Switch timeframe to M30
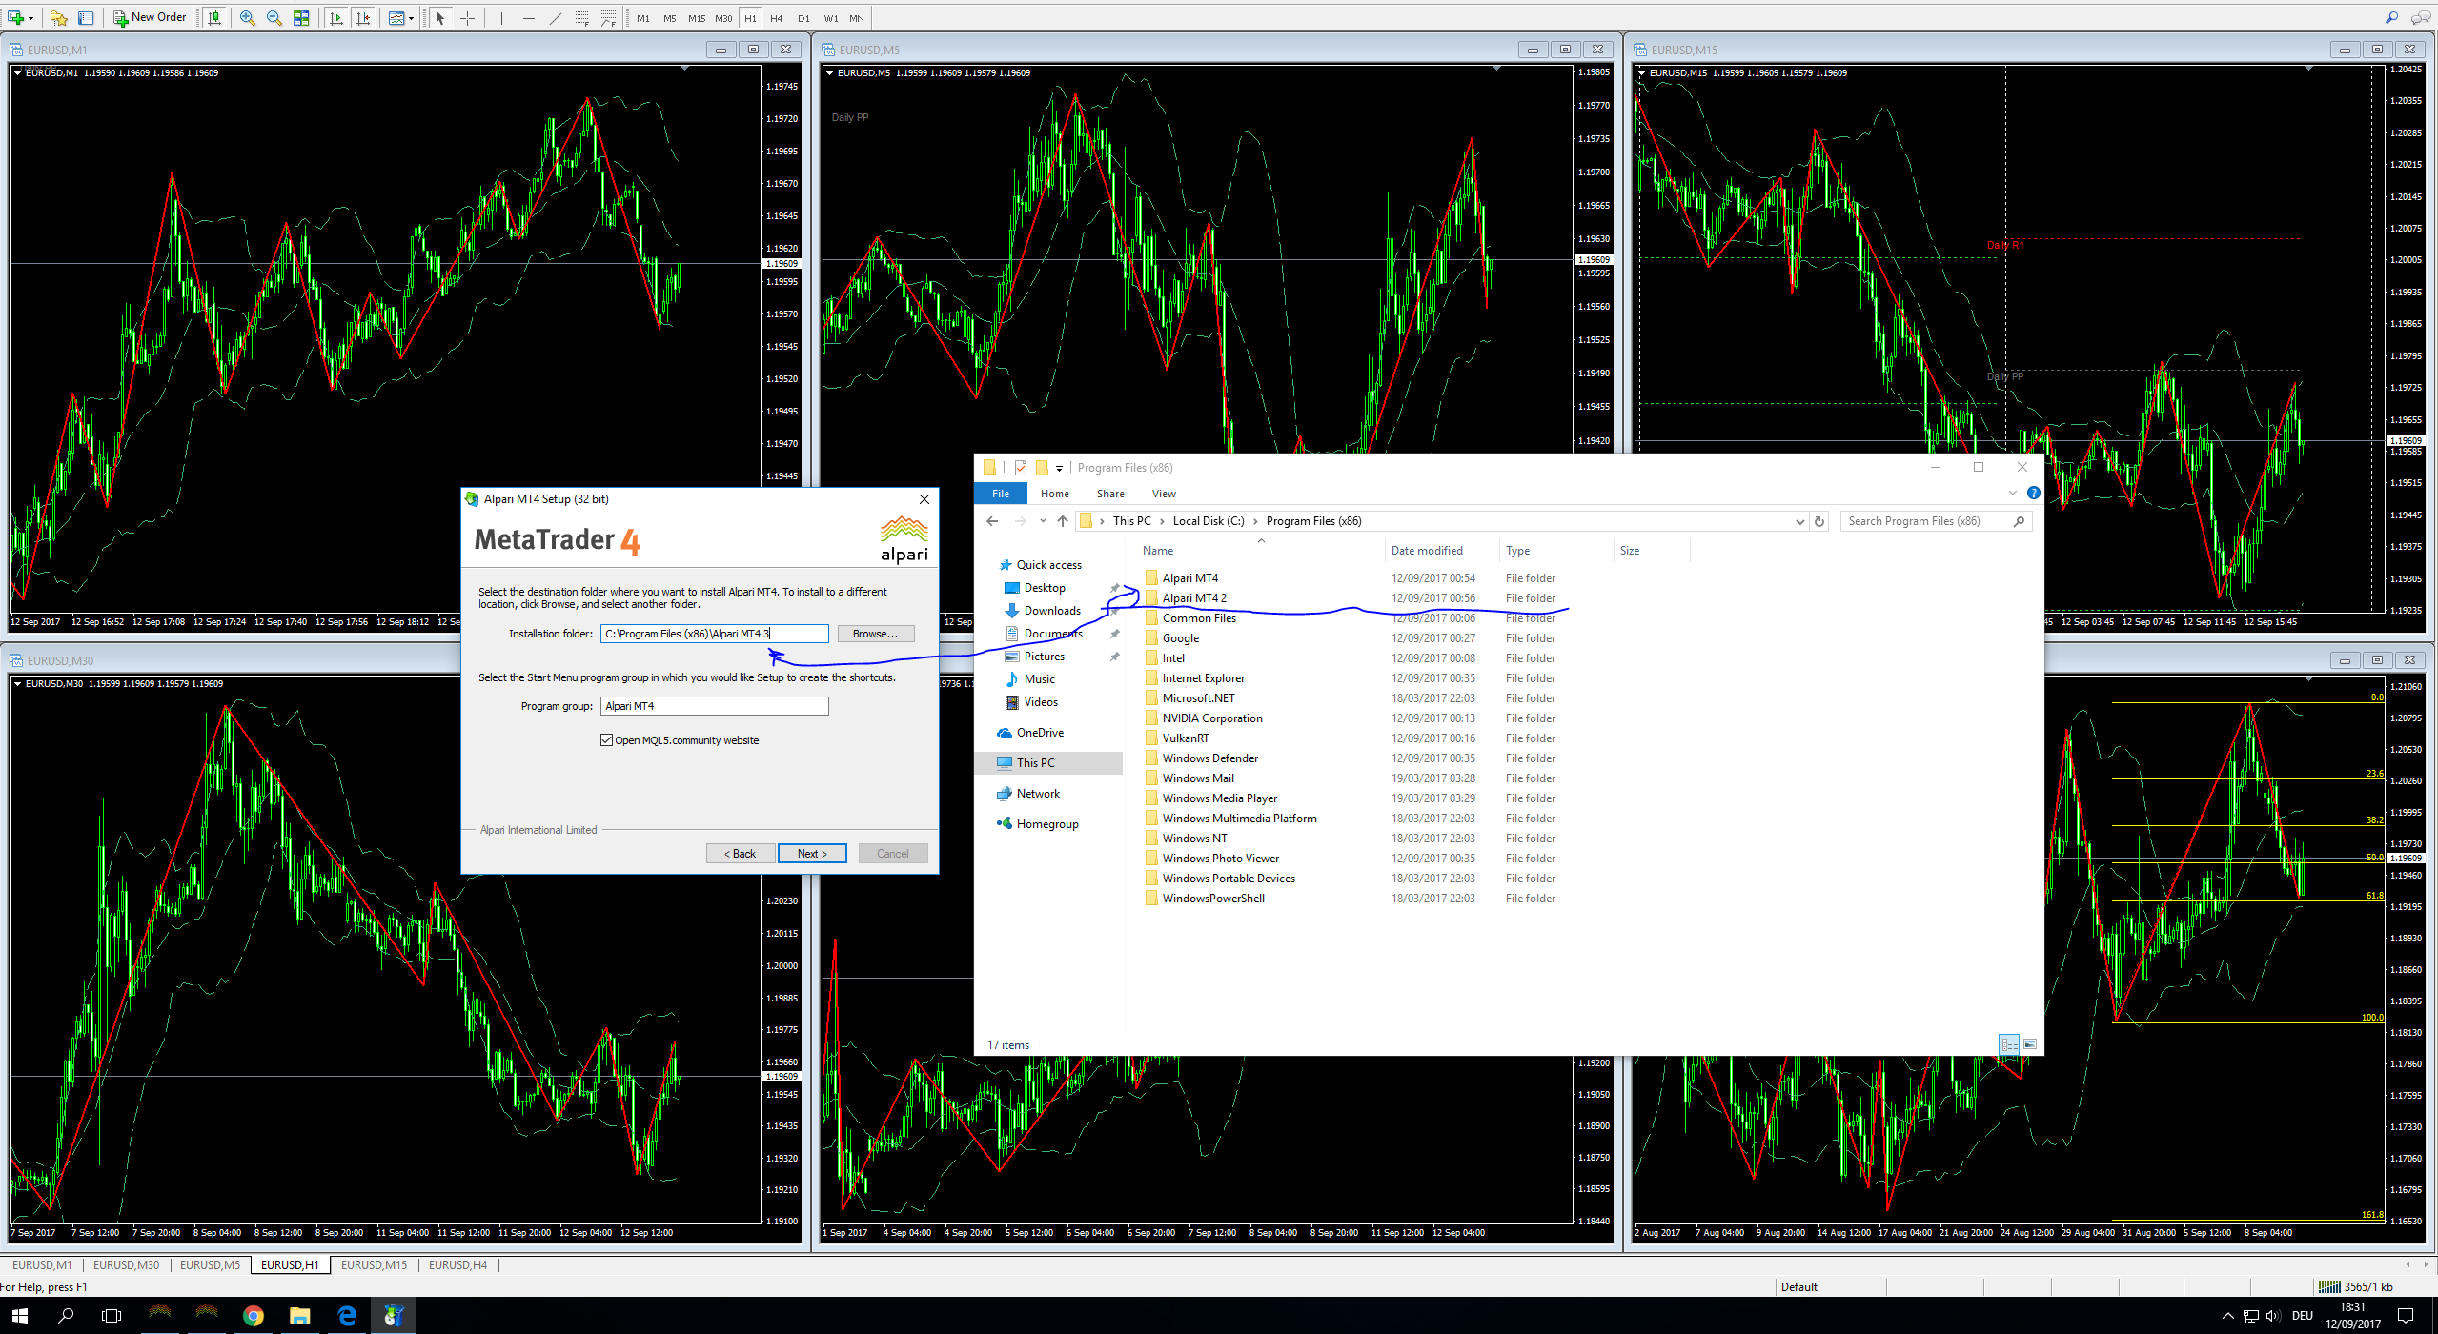The height and width of the screenshot is (1334, 2438). (x=723, y=18)
